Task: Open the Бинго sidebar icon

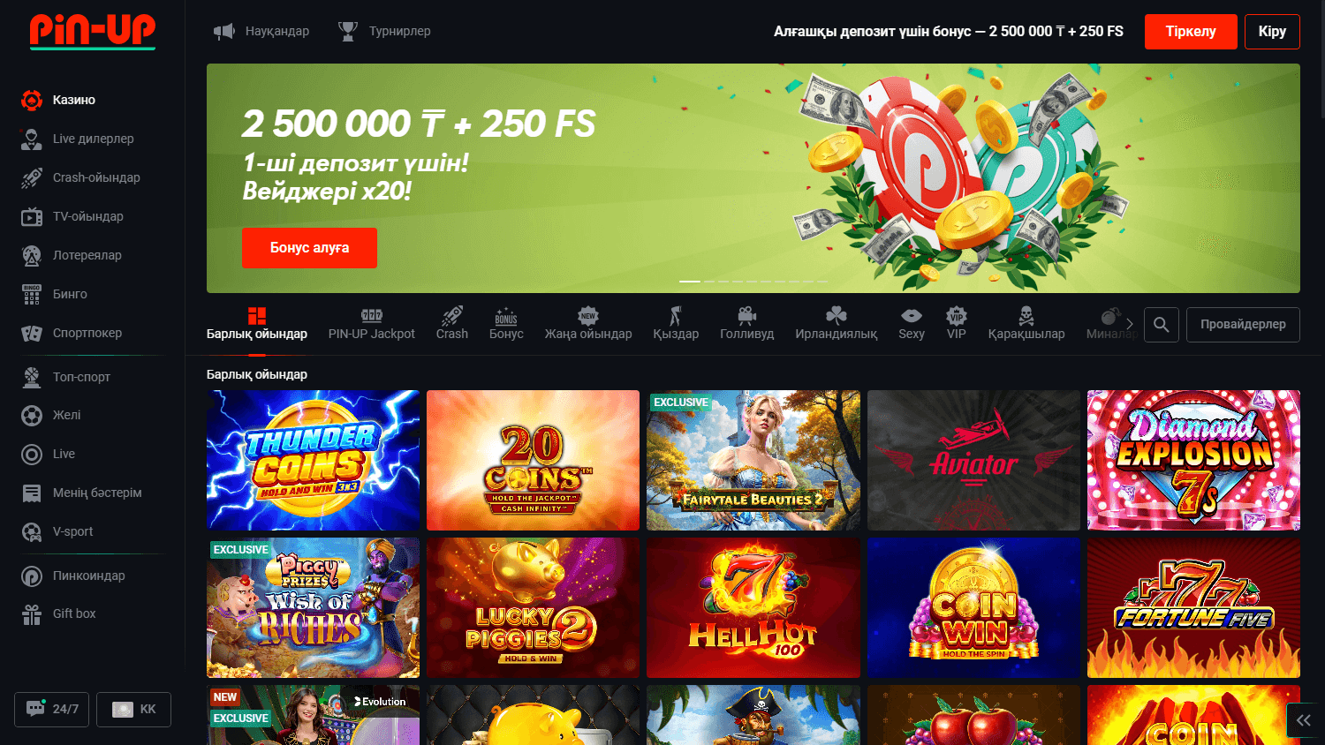Action: [x=32, y=294]
